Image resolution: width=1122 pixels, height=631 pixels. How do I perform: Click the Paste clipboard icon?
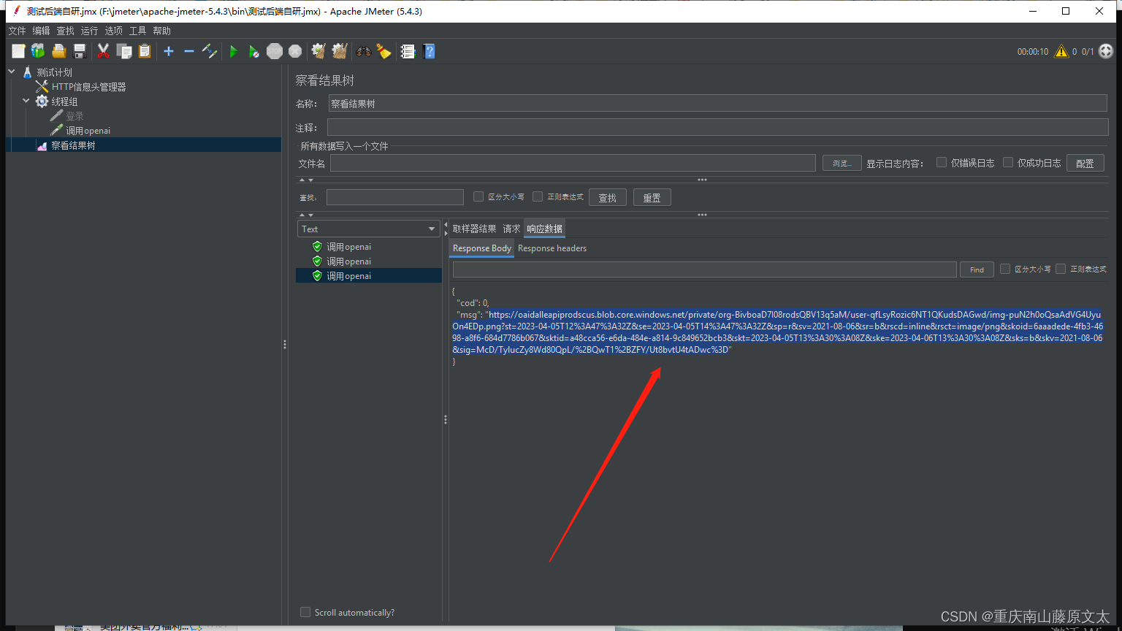[145, 51]
